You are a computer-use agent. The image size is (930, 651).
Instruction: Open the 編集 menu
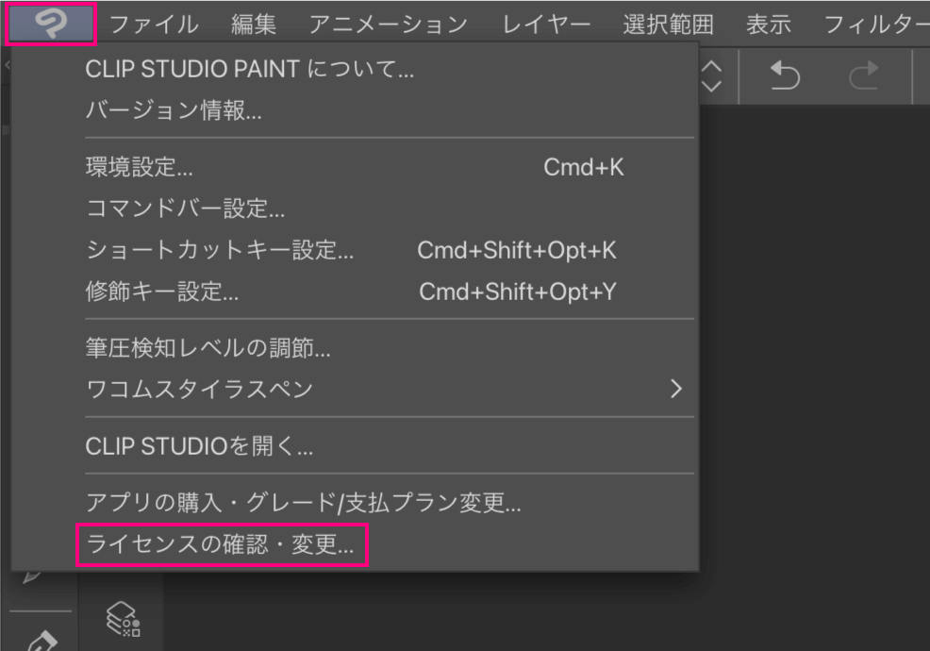point(254,24)
